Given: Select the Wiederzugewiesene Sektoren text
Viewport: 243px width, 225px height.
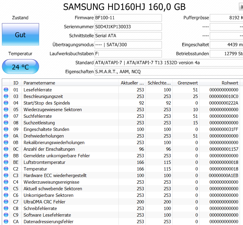Looking at the screenshot, I should click(53, 110).
